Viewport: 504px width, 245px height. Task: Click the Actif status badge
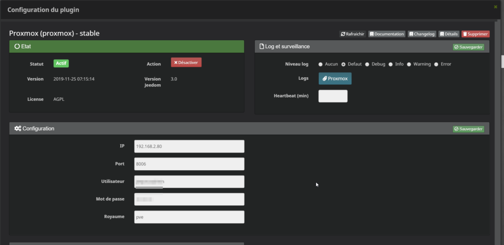point(61,63)
